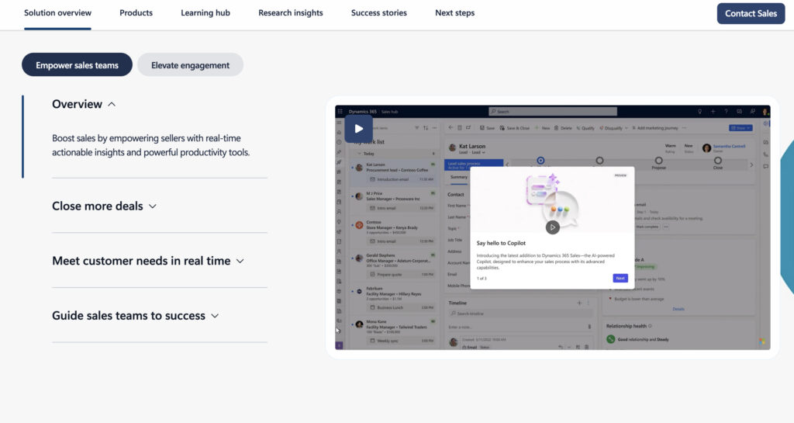The width and height of the screenshot is (794, 423).
Task: Click 'Say hello to Copilot' heading
Action: (x=501, y=243)
